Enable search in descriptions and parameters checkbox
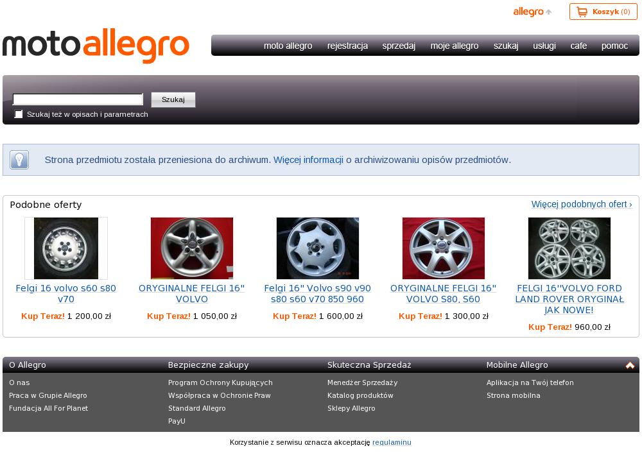The width and height of the screenshot is (642, 455). [x=19, y=114]
